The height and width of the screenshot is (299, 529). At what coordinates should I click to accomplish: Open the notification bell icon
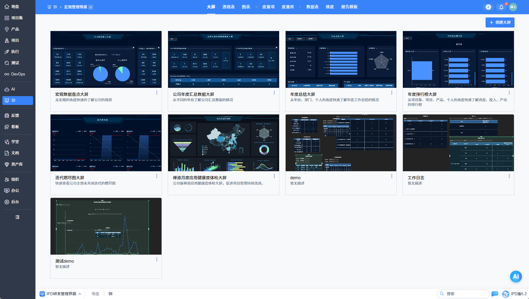[501, 7]
